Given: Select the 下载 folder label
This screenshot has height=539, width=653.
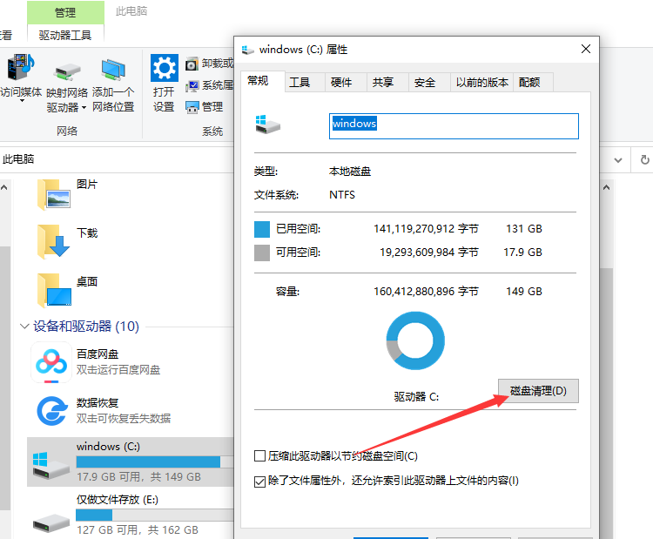Looking at the screenshot, I should coord(87,232).
